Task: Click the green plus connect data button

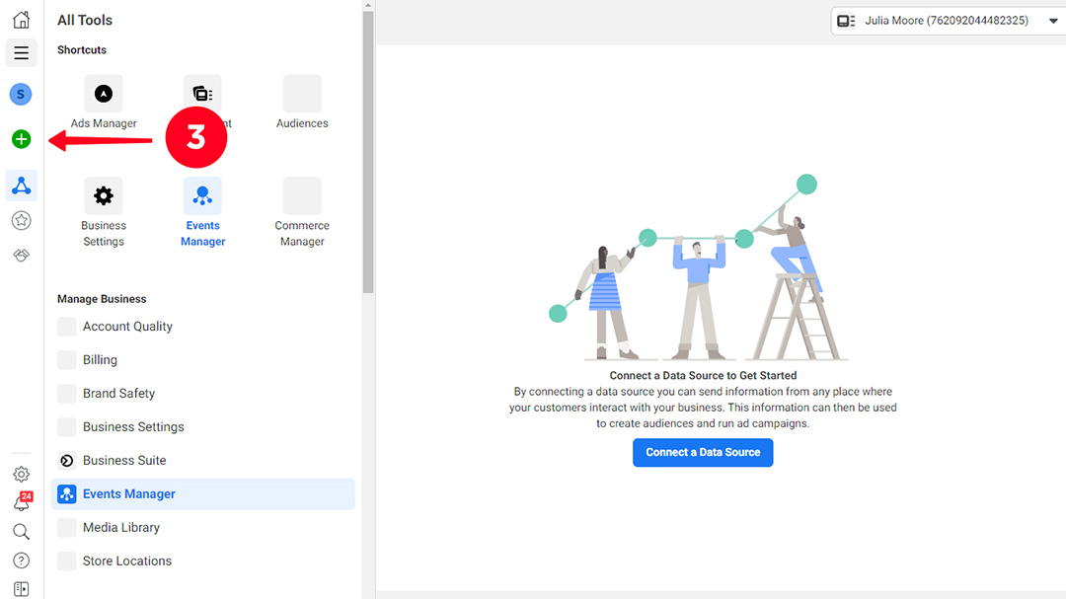Action: [21, 139]
